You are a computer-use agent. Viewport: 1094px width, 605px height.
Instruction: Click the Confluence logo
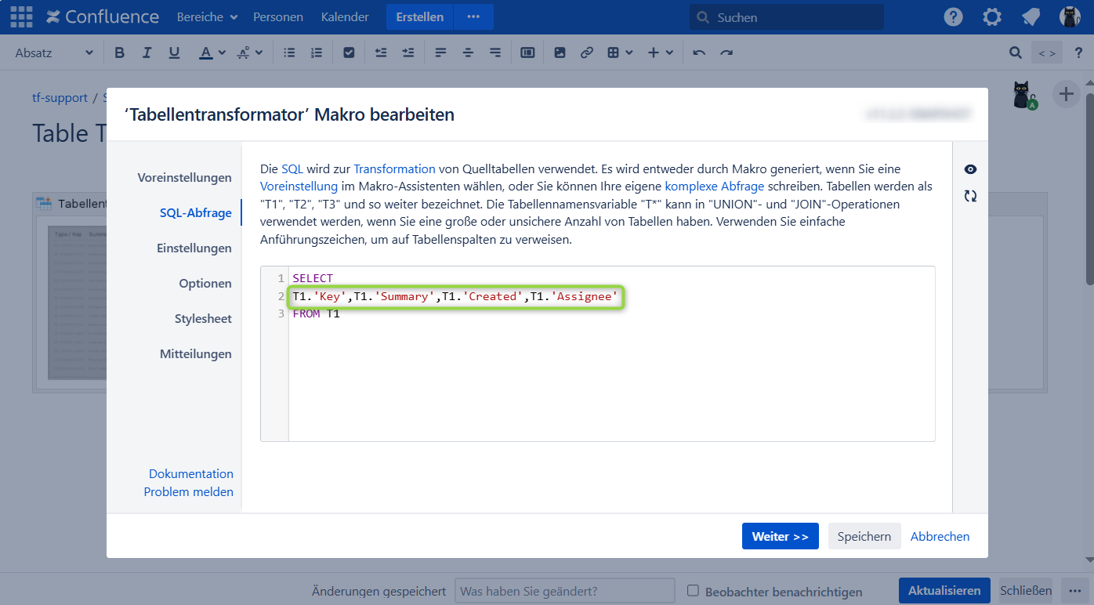click(x=103, y=16)
